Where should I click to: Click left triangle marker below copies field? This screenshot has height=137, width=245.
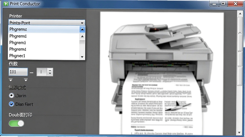(x=11, y=80)
